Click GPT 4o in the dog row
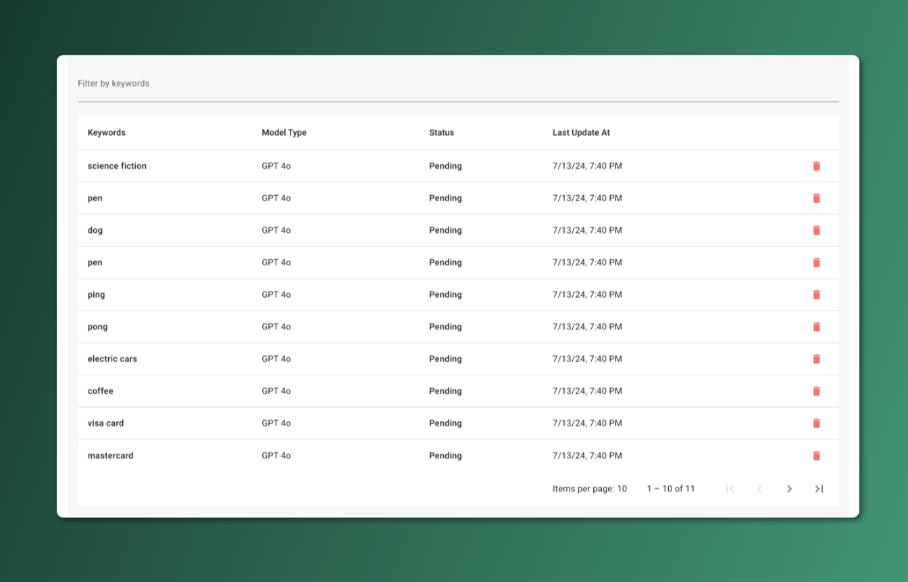The image size is (908, 582). (276, 230)
